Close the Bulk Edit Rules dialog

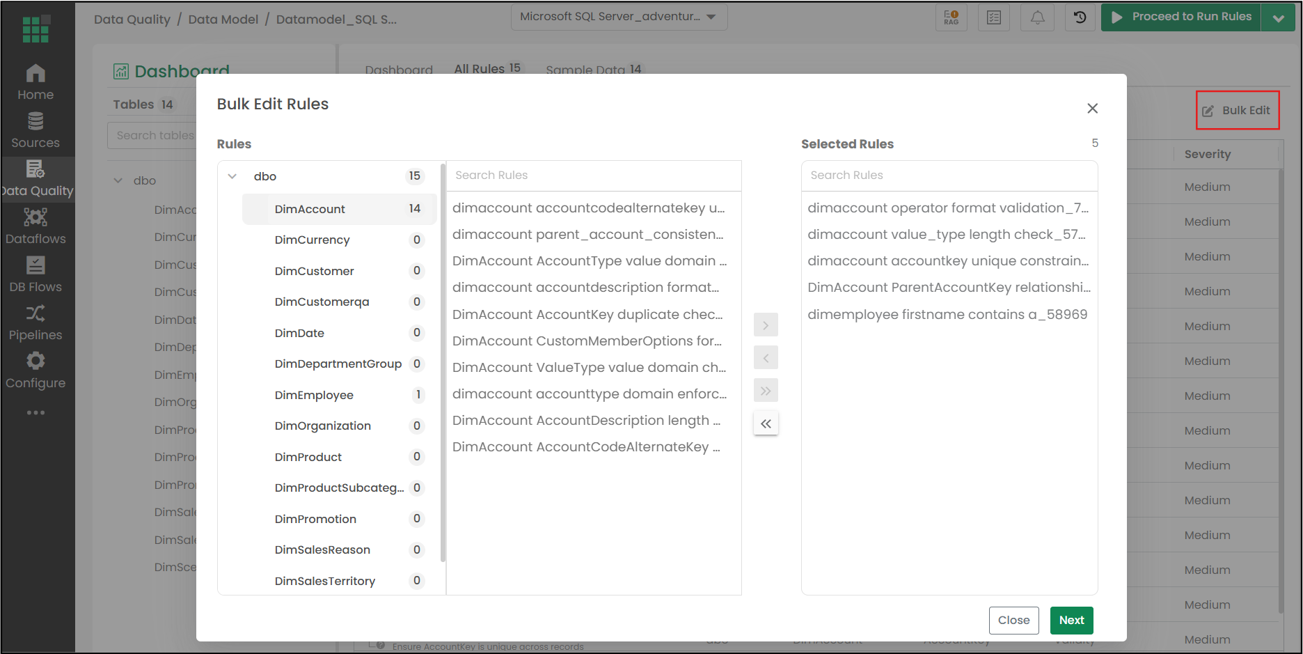[1092, 108]
